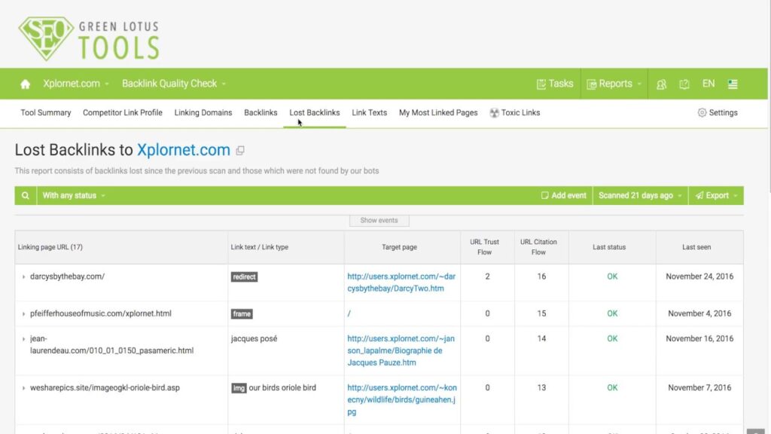Screen dimensions: 771x434
Task: Click the Show events button
Action: pos(379,221)
